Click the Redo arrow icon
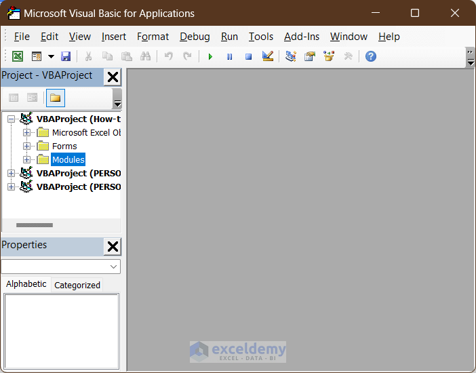Screen dimensions: 476x373 (187, 56)
